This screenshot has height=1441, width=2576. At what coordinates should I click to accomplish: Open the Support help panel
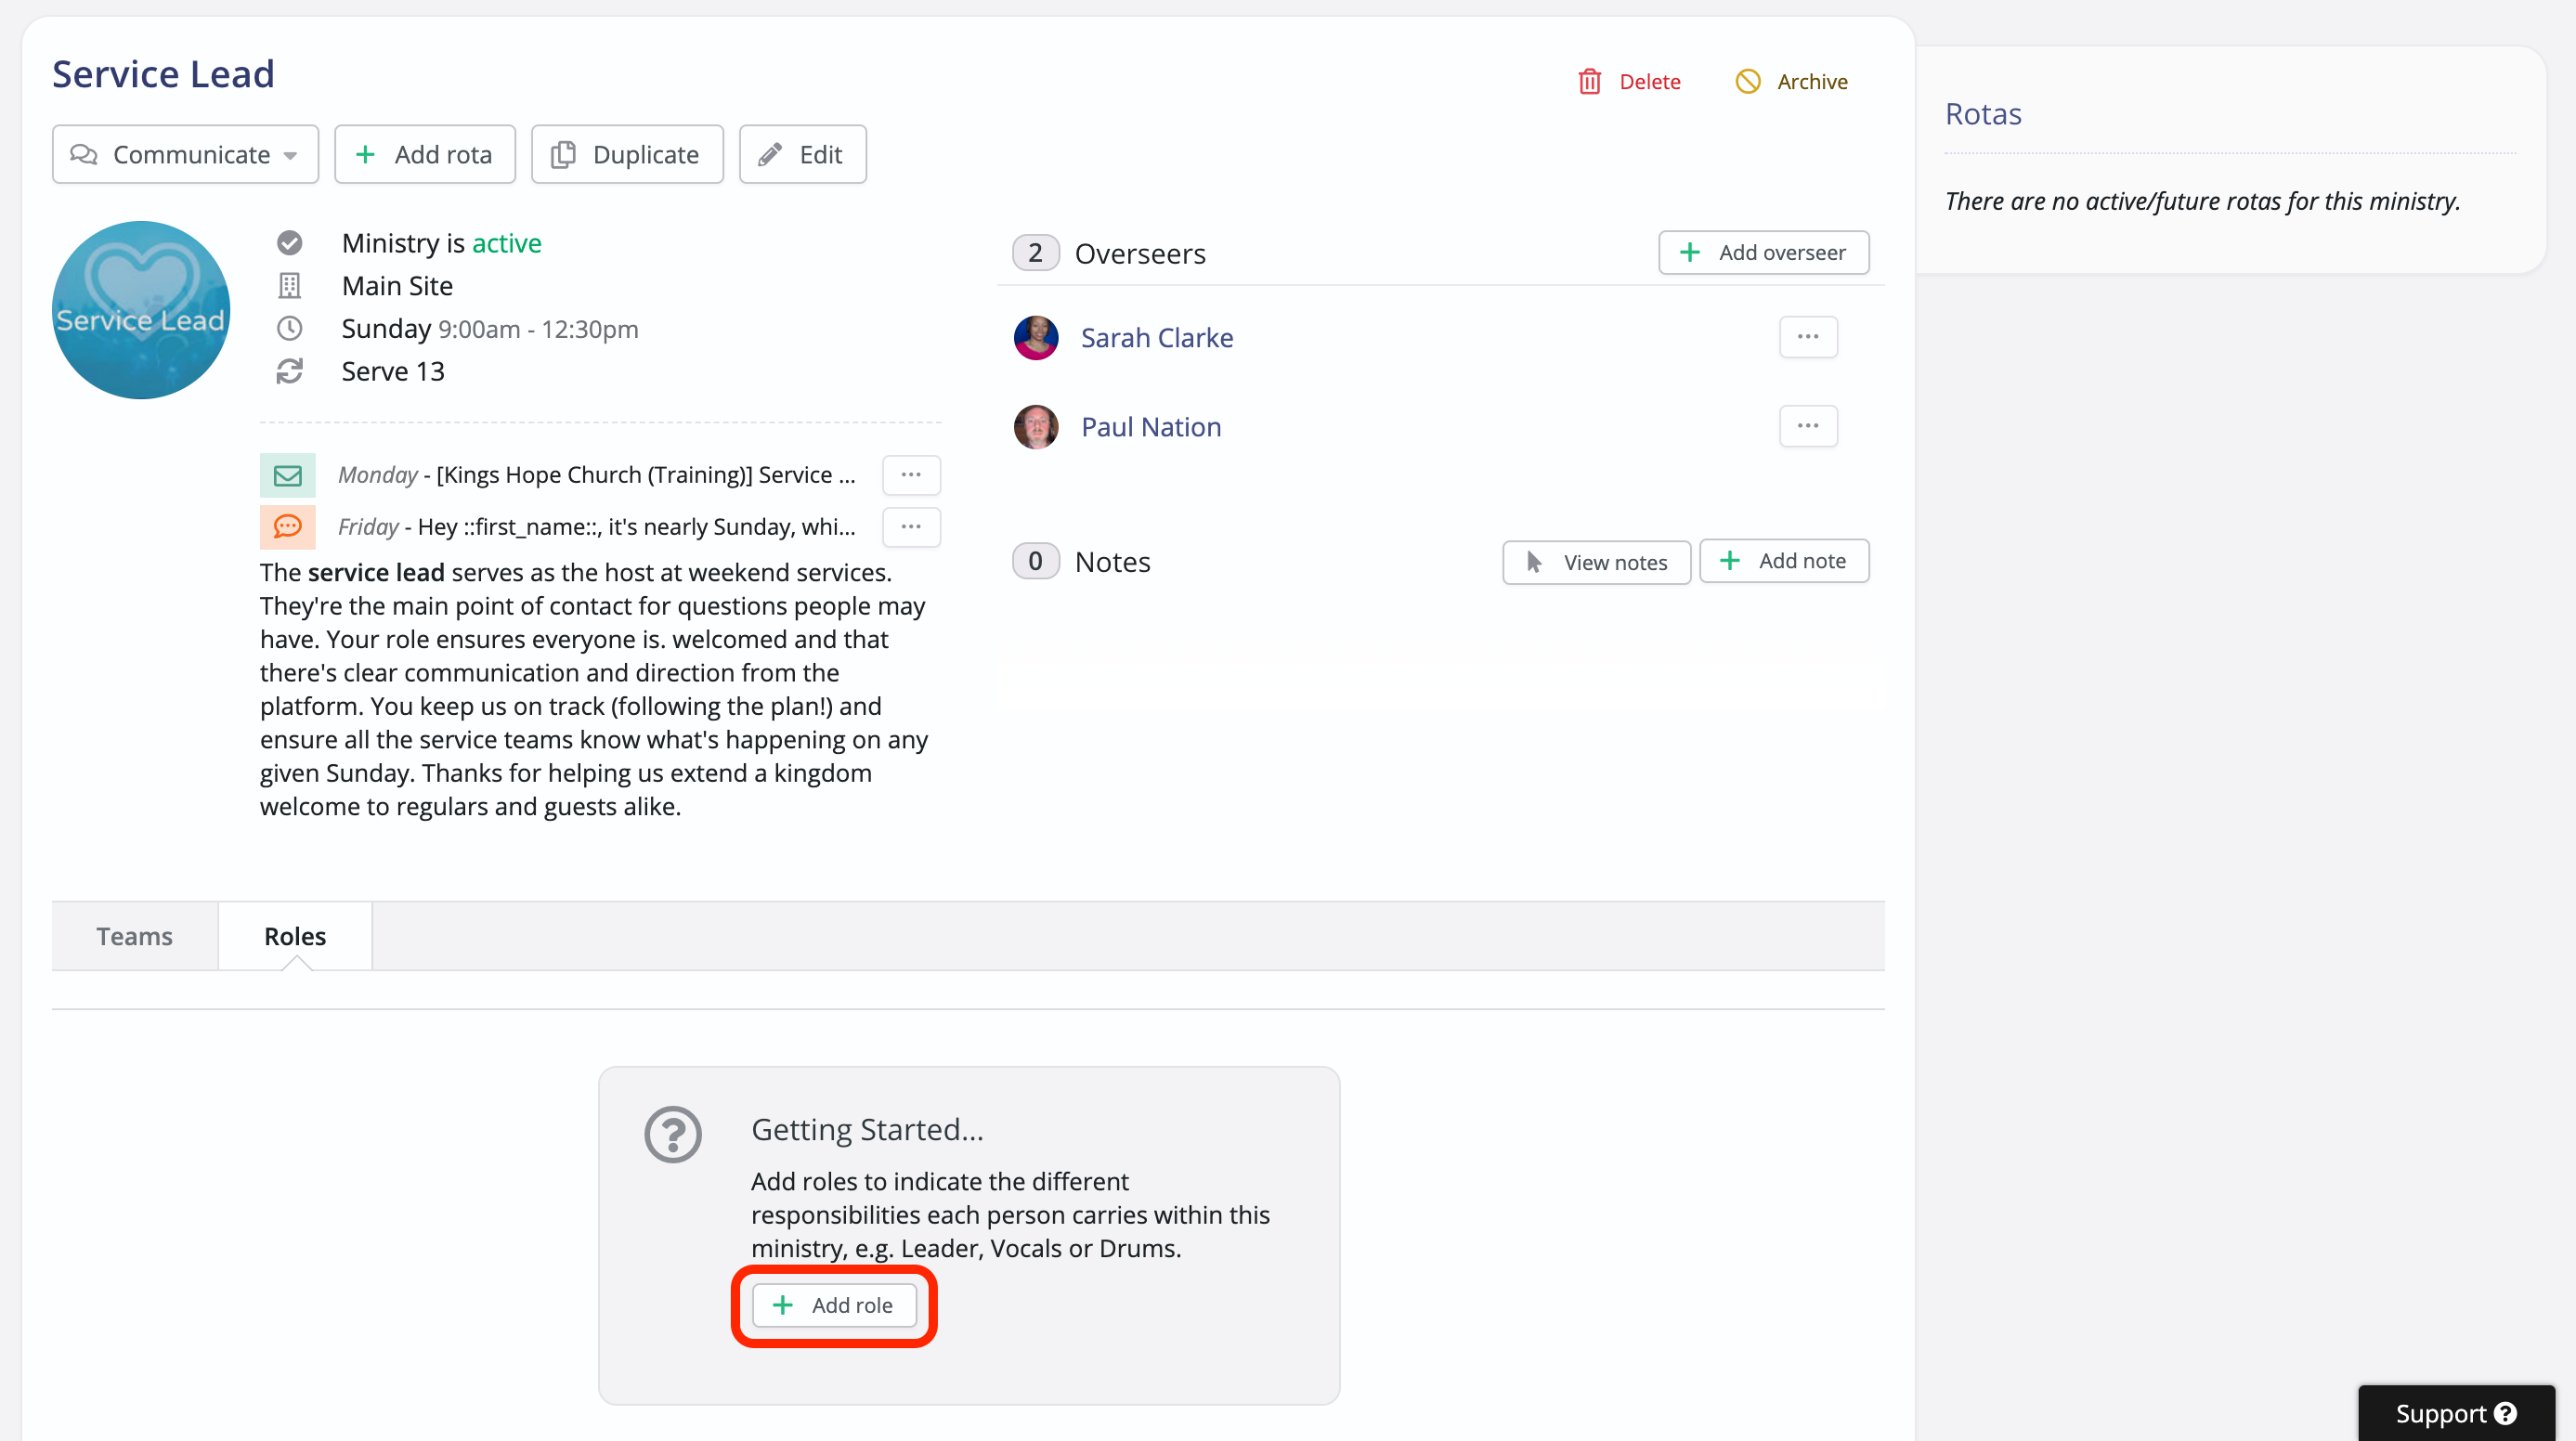click(x=2455, y=1413)
